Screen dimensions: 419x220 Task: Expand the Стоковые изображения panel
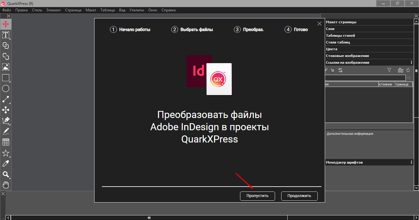click(x=369, y=56)
